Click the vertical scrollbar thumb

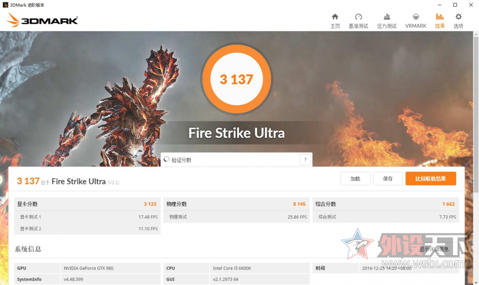point(476,115)
